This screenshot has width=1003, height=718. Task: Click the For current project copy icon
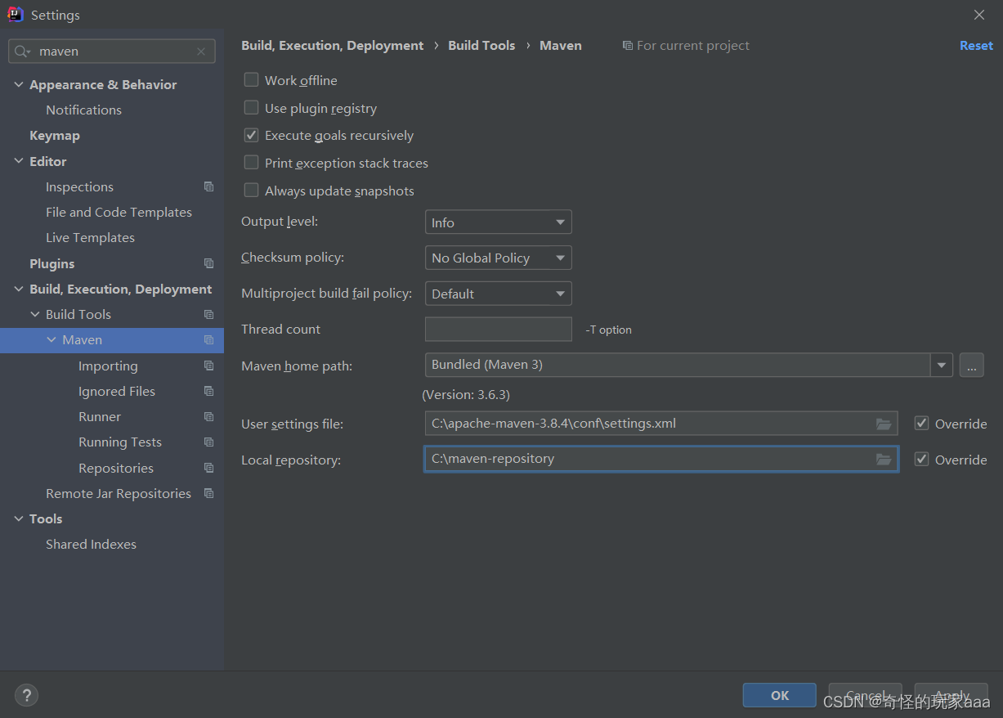point(627,46)
